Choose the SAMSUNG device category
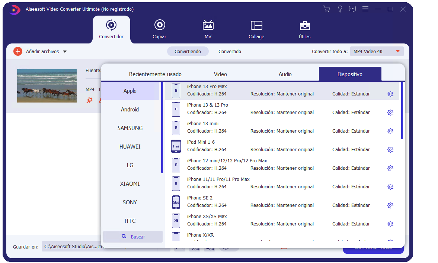 coord(130,128)
